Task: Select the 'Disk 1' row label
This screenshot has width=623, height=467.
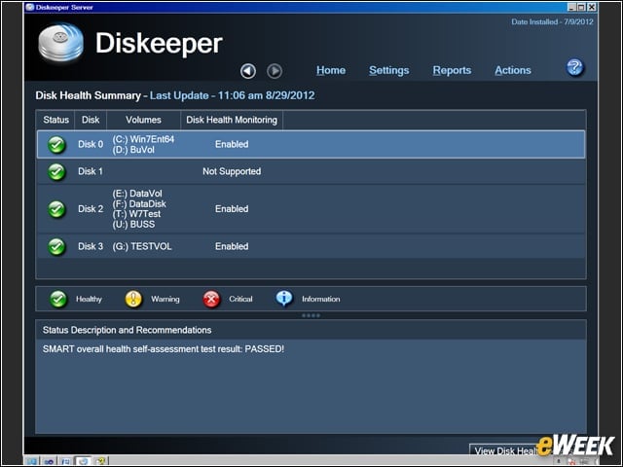Action: click(x=91, y=171)
